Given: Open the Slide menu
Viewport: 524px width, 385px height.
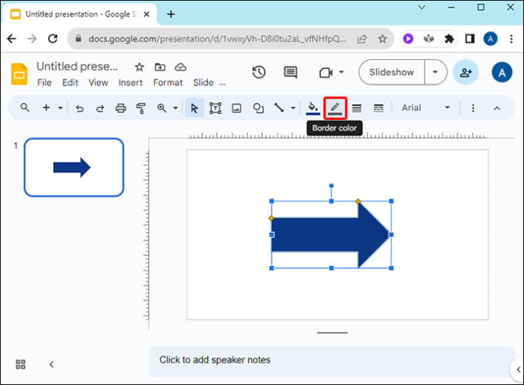Looking at the screenshot, I should [204, 83].
